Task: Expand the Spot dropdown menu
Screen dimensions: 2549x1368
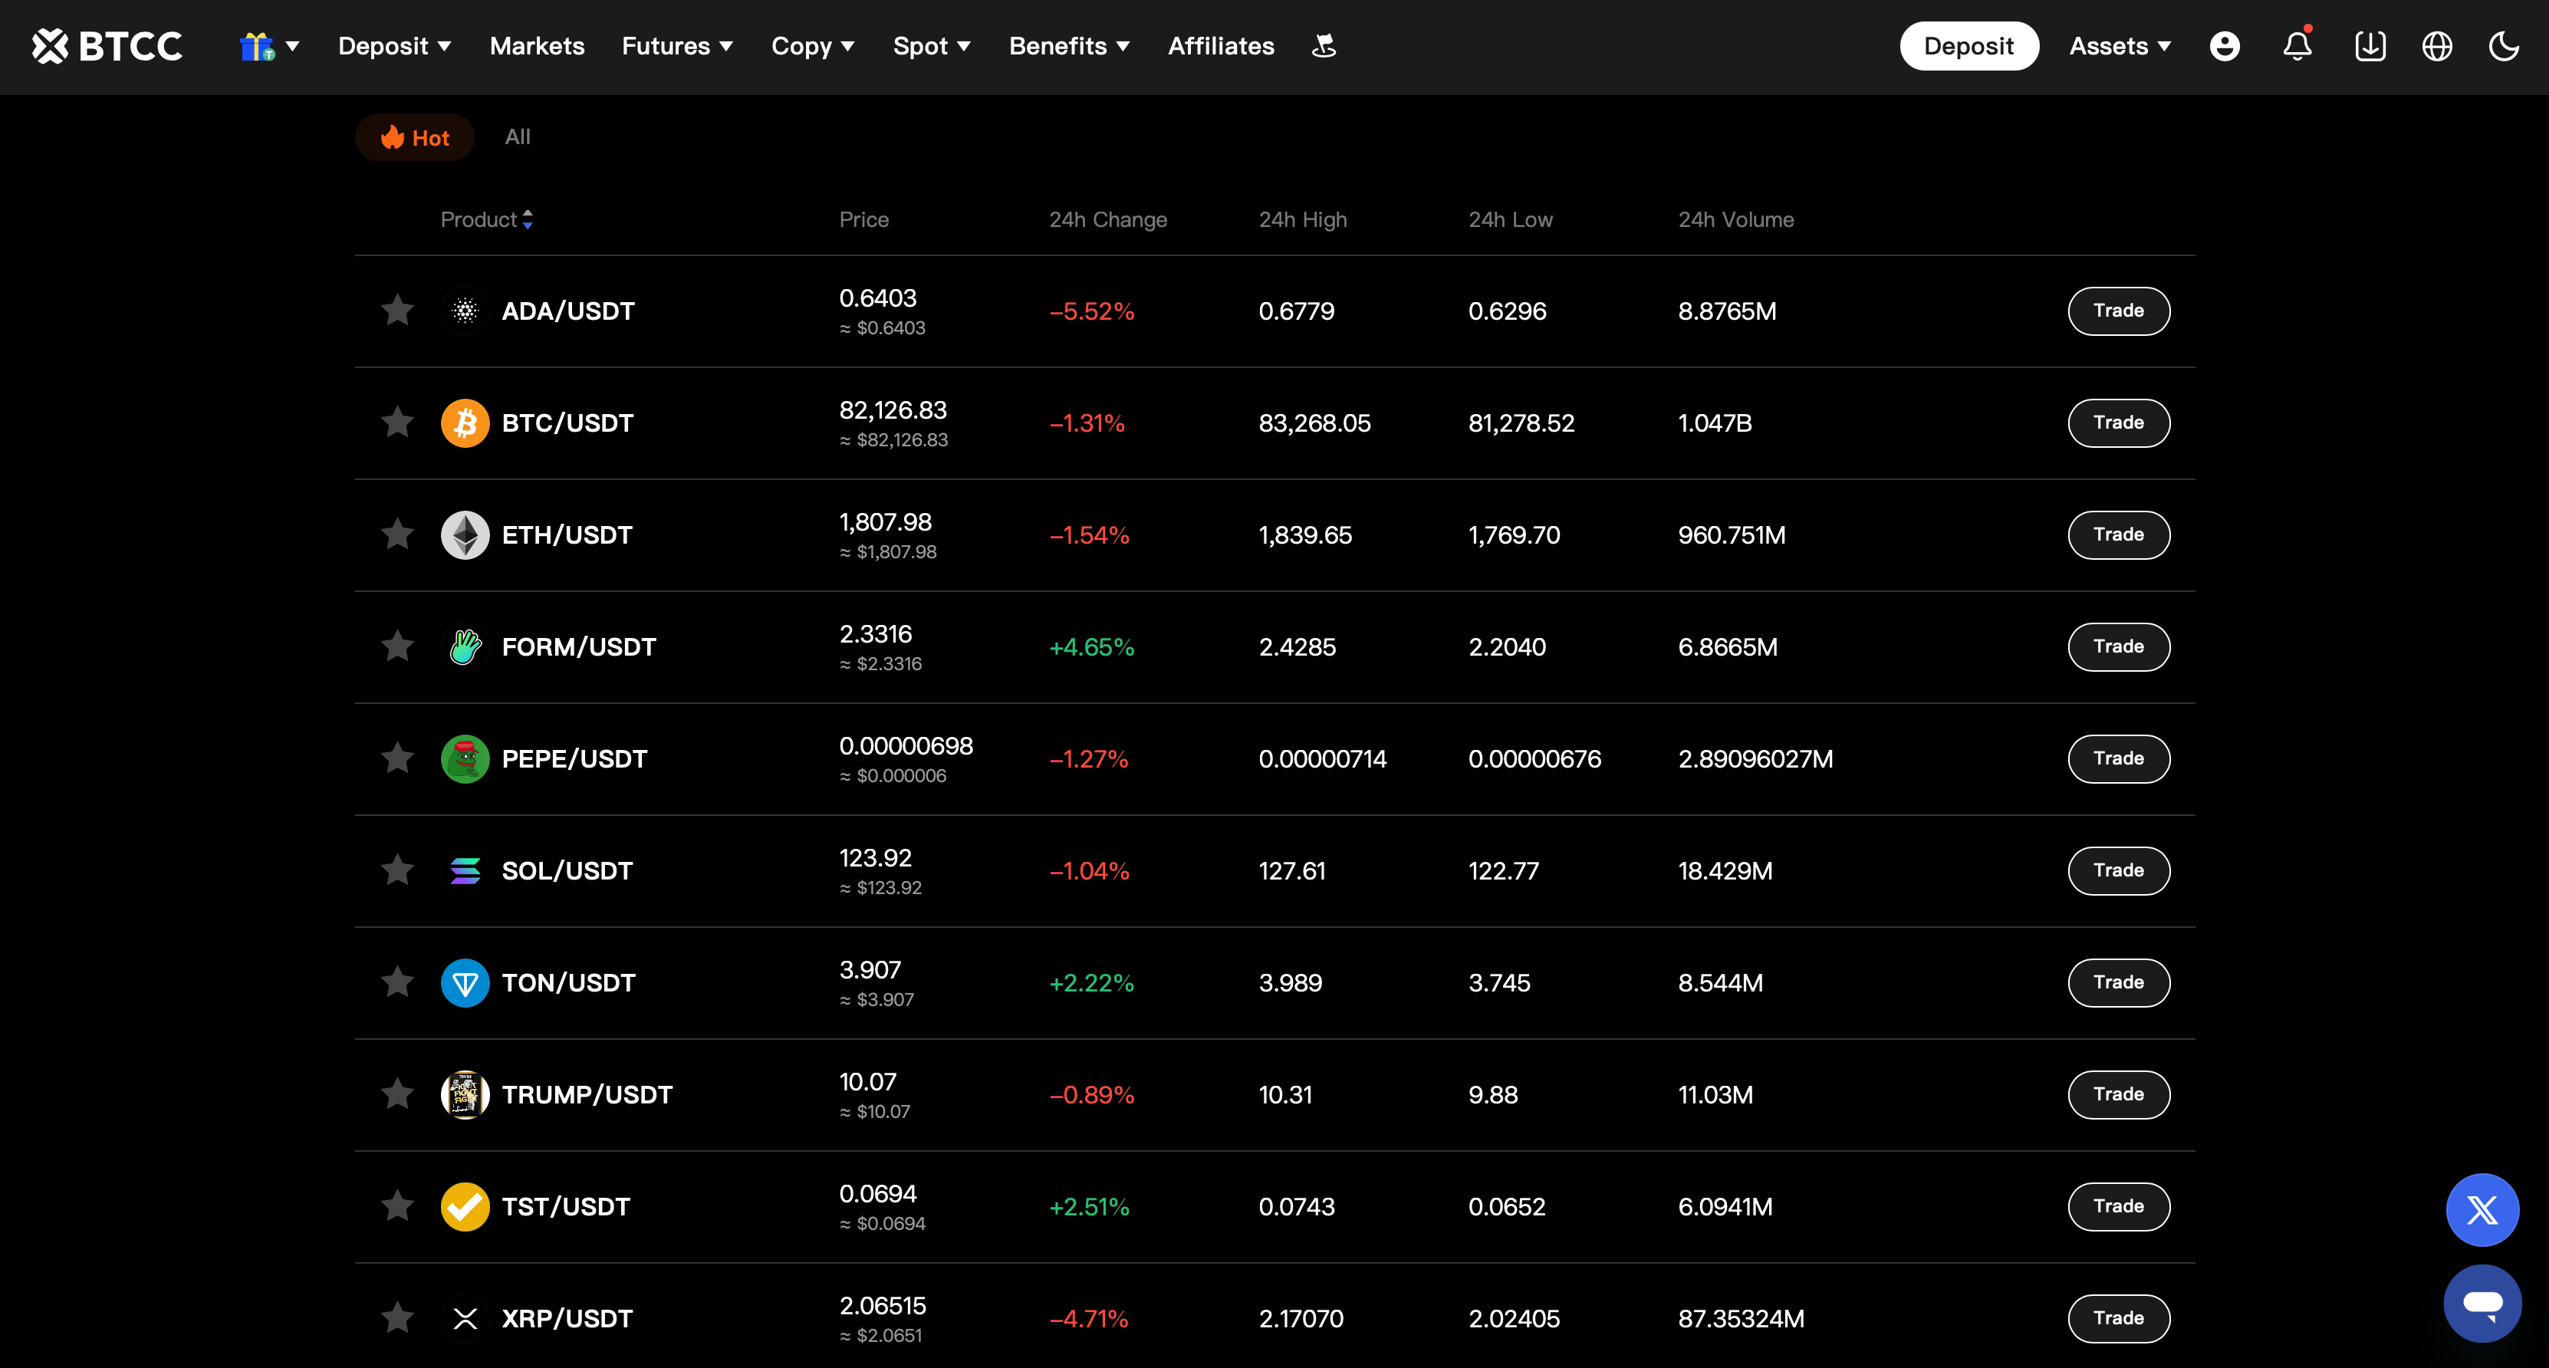Action: tap(931, 45)
